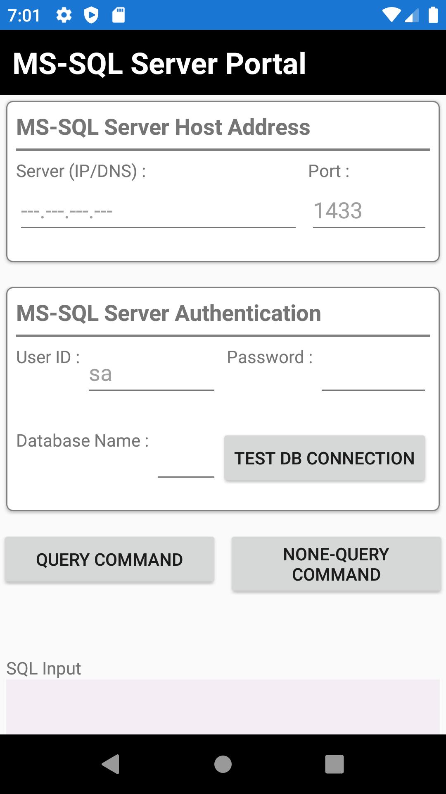Tap the Server (IP/DNS) label
Viewport: 446px width, 794px height.
pyautogui.click(x=81, y=171)
